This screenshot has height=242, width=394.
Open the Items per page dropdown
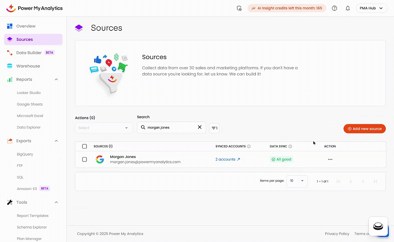click(297, 181)
